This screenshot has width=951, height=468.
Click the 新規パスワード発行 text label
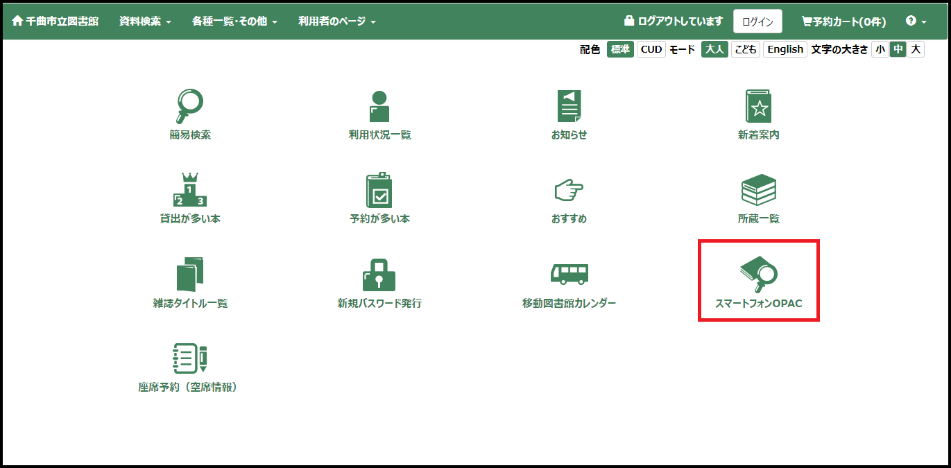pos(379,304)
